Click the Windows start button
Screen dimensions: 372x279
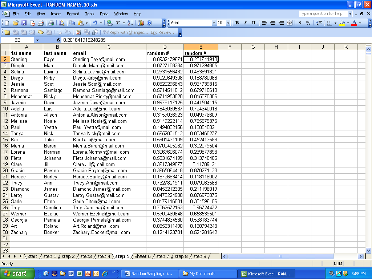click(x=17, y=274)
